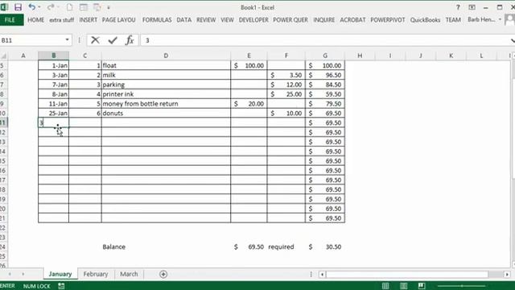Open the Undo history dropdown arrow
The height and width of the screenshot is (290, 515).
39,7
